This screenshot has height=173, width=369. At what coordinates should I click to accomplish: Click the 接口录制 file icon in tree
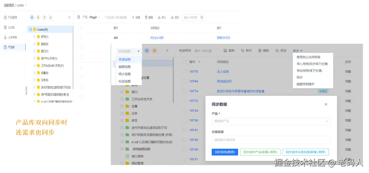tap(127, 156)
